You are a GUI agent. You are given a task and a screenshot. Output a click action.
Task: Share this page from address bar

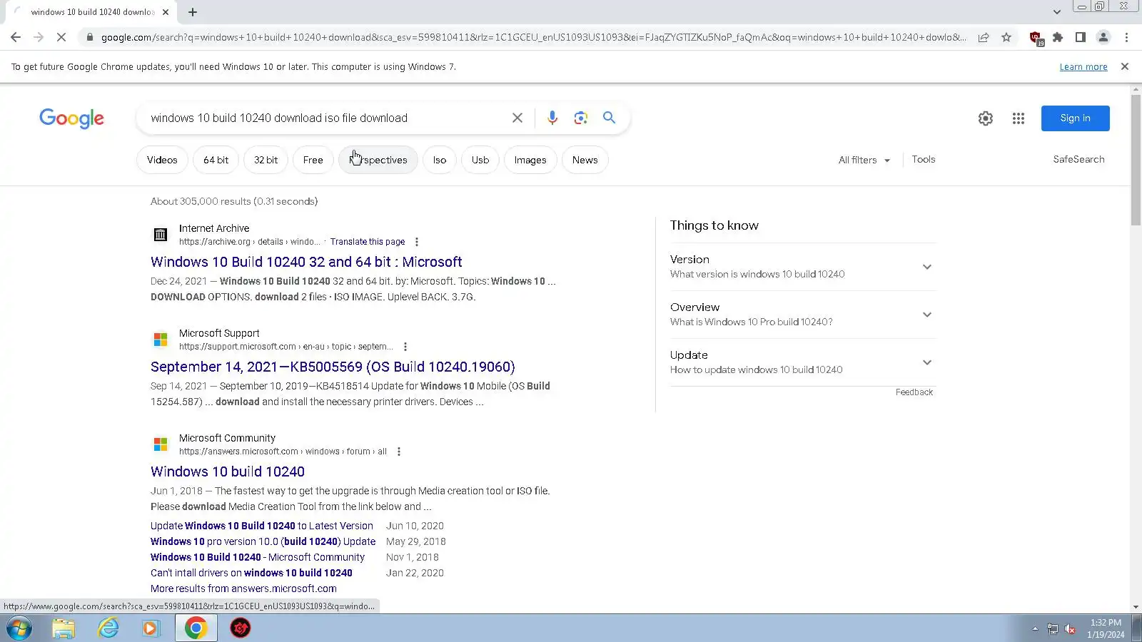pyautogui.click(x=984, y=37)
